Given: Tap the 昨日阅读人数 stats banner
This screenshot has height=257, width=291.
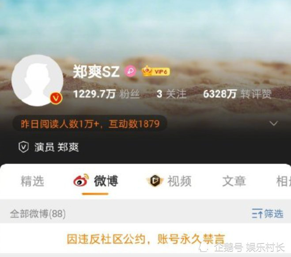Looking at the screenshot, I should coord(90,124).
